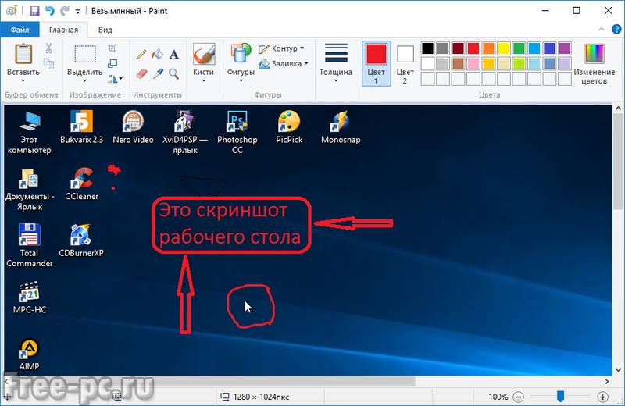Pick the black color swatch
This screenshot has height=406, width=625.
427,48
